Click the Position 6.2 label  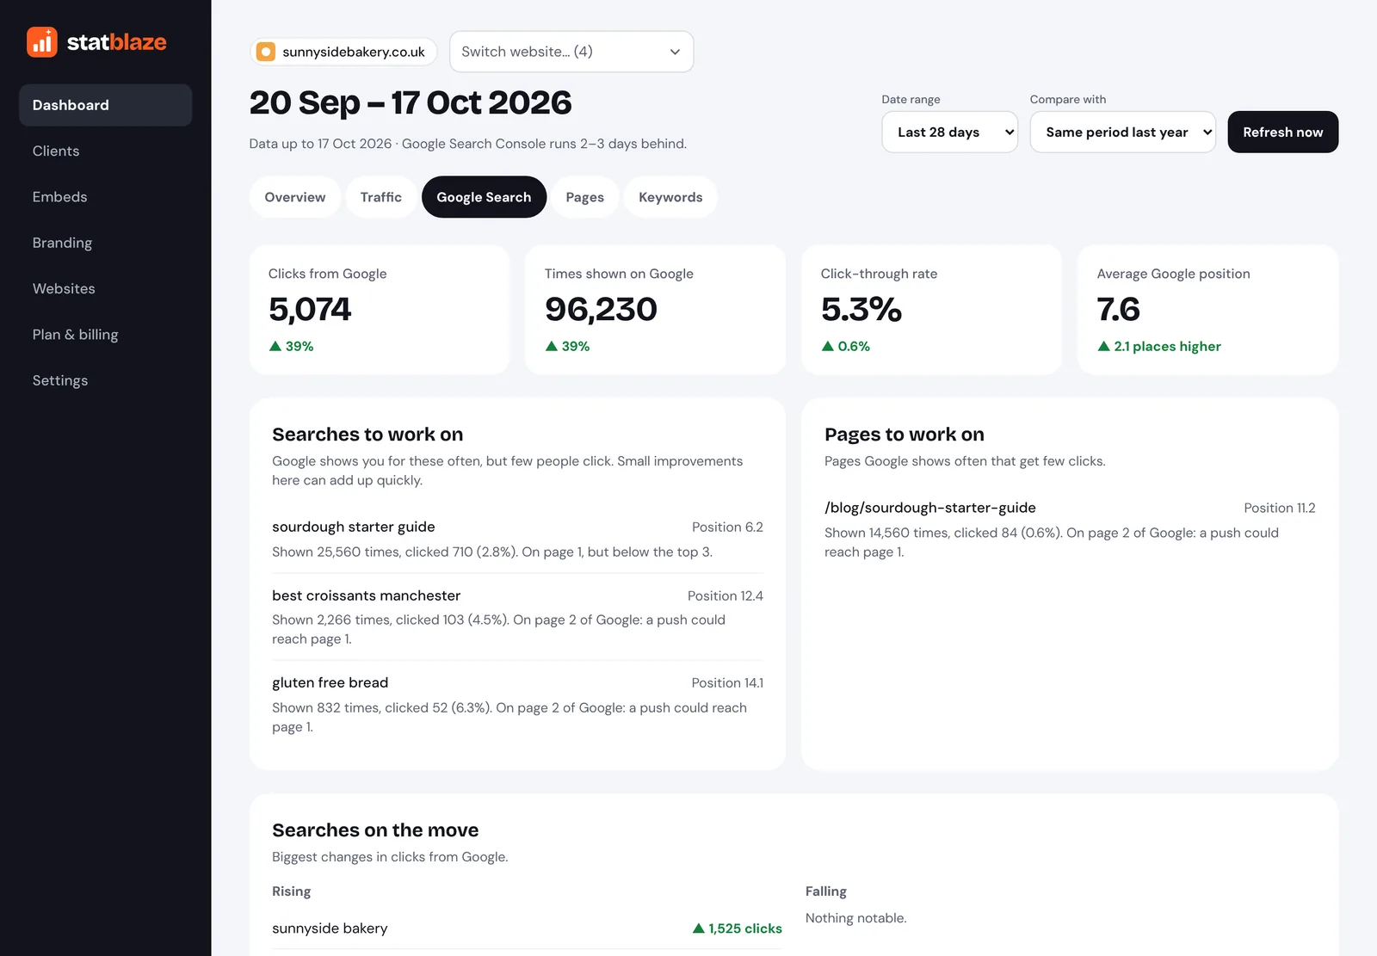coord(727,527)
